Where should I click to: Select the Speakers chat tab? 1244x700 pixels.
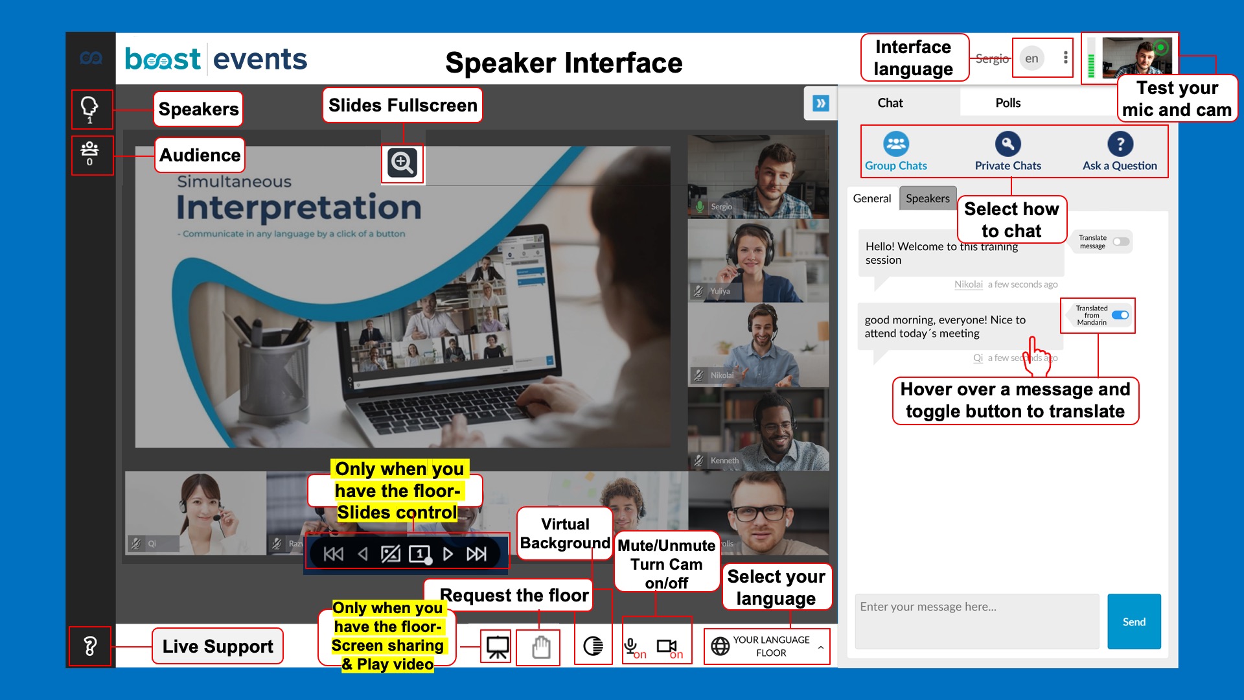click(x=927, y=198)
